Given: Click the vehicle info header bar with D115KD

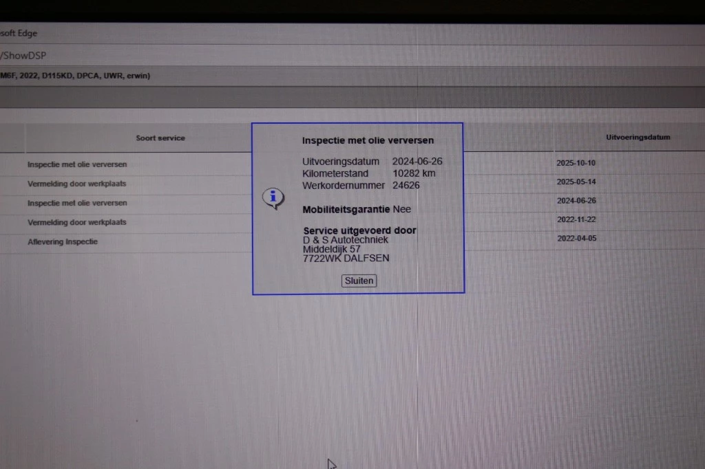Looking at the screenshot, I should coord(76,76).
